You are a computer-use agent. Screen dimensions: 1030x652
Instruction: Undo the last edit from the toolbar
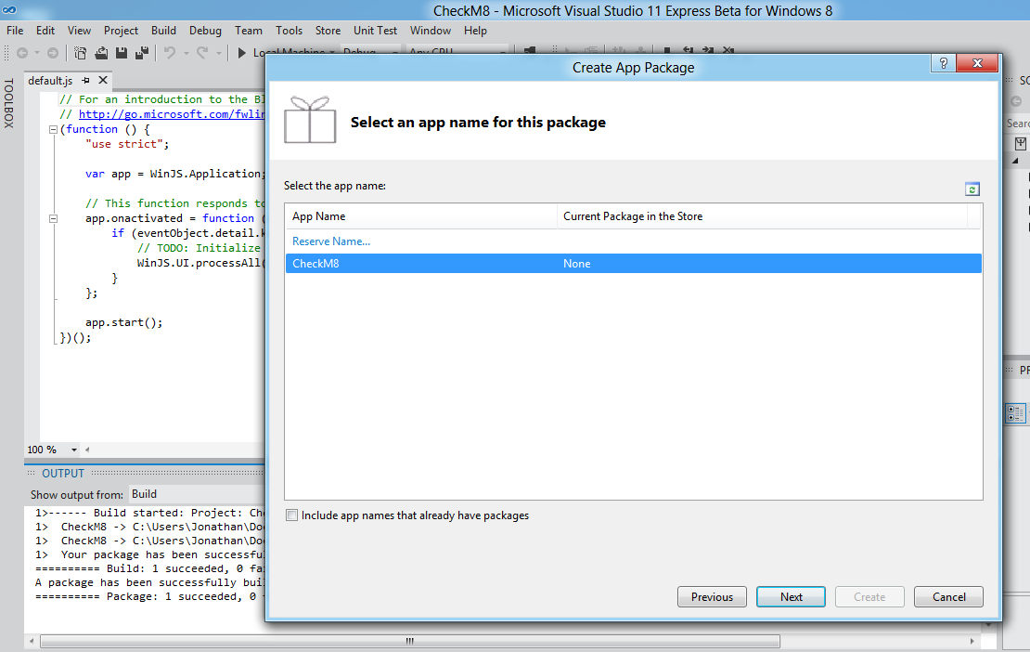[170, 53]
